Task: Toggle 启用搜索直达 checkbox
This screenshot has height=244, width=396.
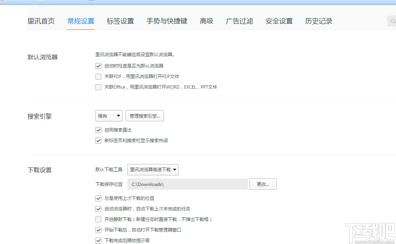Action: (98, 130)
